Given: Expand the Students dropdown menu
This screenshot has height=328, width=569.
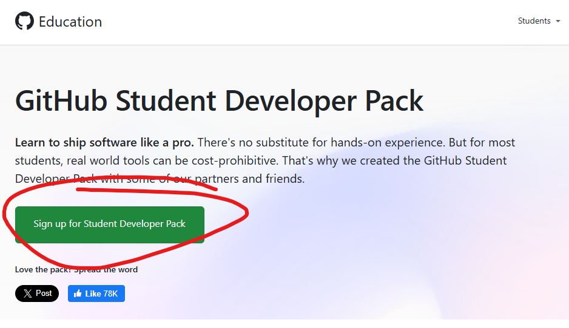Looking at the screenshot, I should (539, 21).
